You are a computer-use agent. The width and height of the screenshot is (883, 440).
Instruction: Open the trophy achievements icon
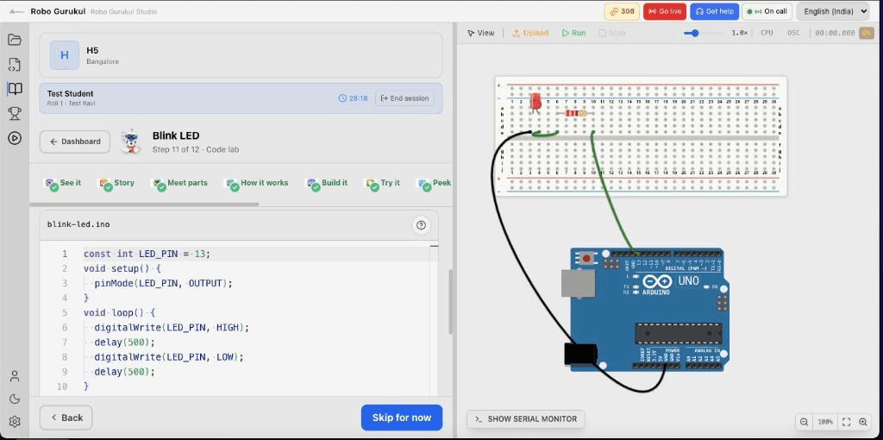tap(15, 114)
